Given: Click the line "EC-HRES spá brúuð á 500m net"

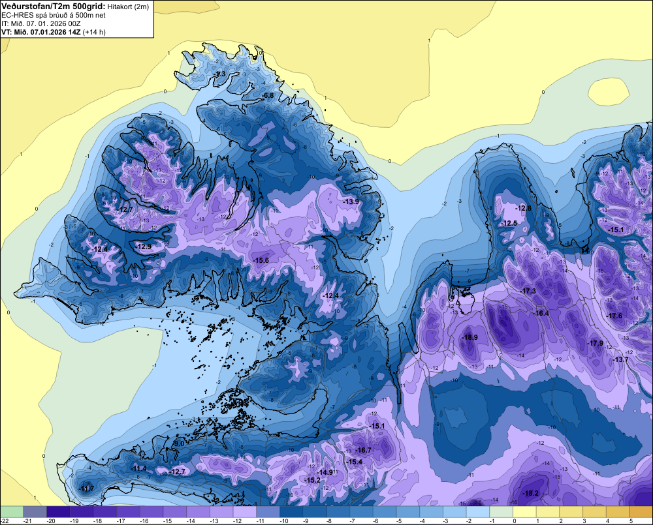Looking at the screenshot, I should 54,16.
